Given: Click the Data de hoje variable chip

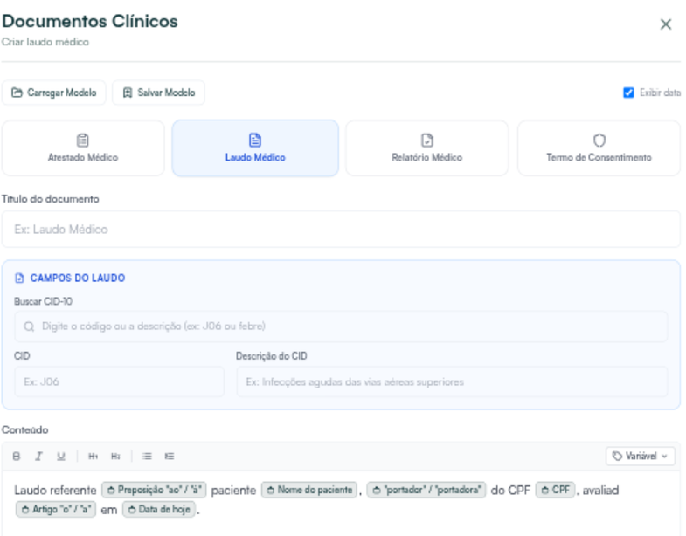Looking at the screenshot, I should tap(159, 510).
